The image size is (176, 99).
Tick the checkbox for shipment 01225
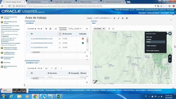pyautogui.click(x=60, y=38)
